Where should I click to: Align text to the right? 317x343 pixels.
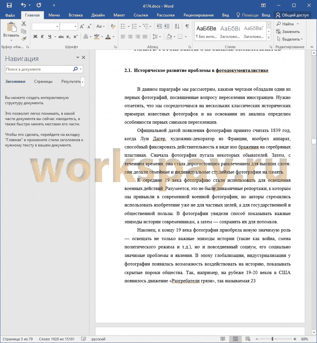coord(138,37)
